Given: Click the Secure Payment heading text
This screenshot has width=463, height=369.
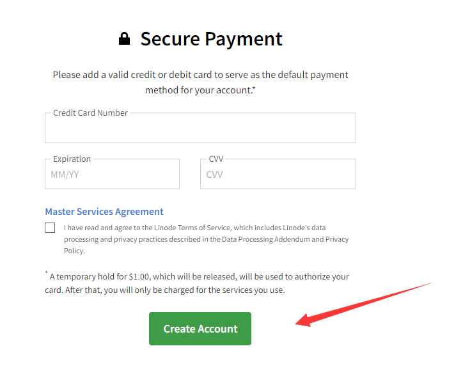Looking at the screenshot, I should pyautogui.click(x=211, y=39).
